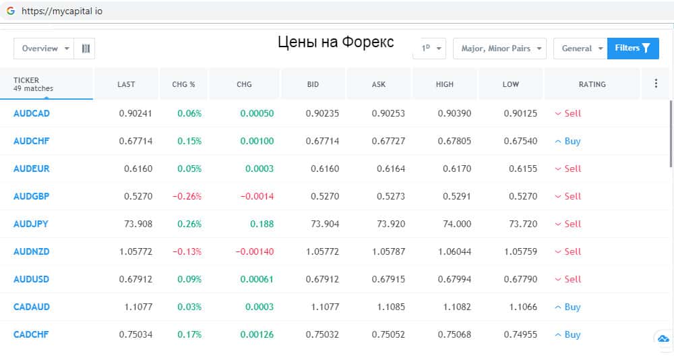Open the Major, Minor Pairs dropdown
This screenshot has width=674, height=362.
[x=499, y=49]
